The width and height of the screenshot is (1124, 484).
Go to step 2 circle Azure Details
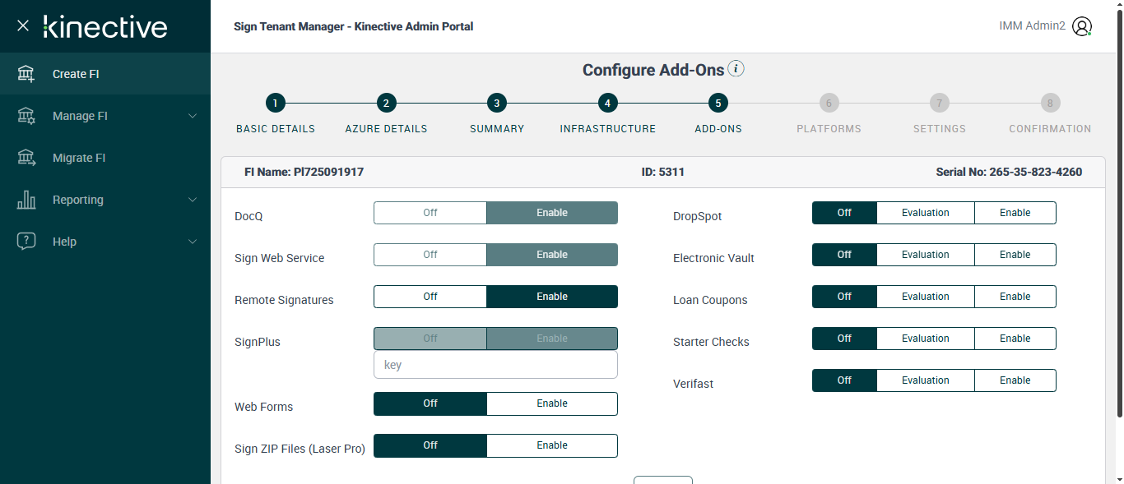(x=386, y=103)
